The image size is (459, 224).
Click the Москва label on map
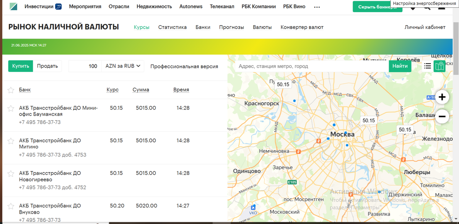tap(342, 134)
